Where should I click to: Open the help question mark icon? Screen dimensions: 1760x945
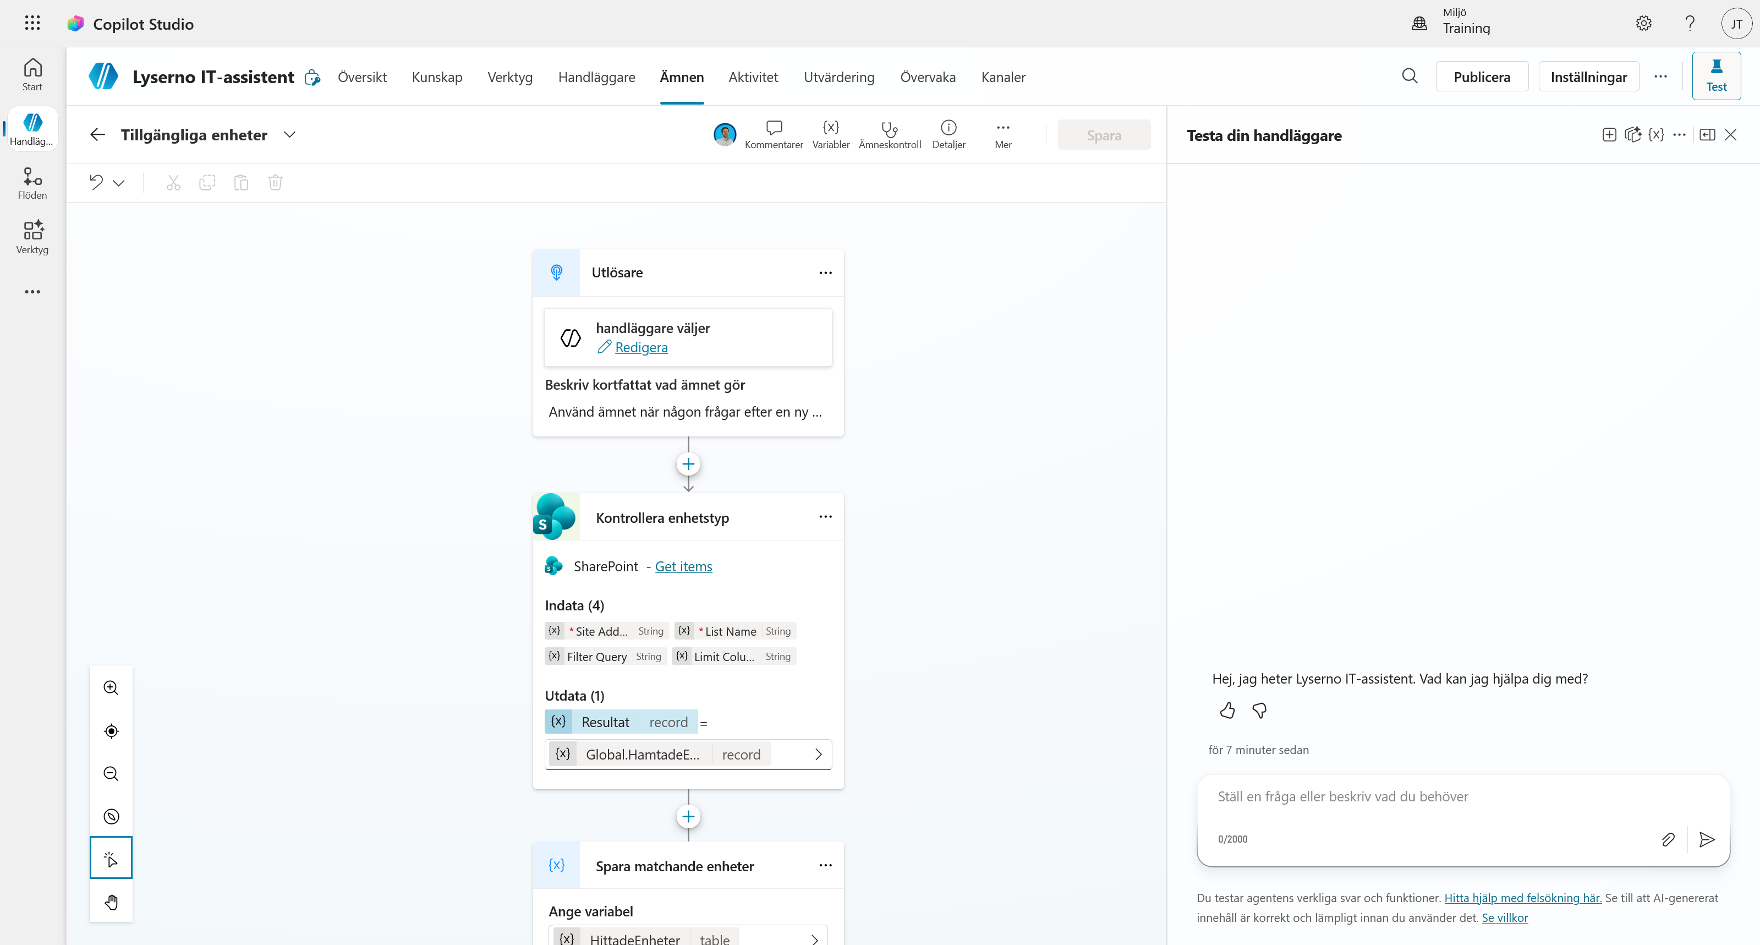(1690, 23)
